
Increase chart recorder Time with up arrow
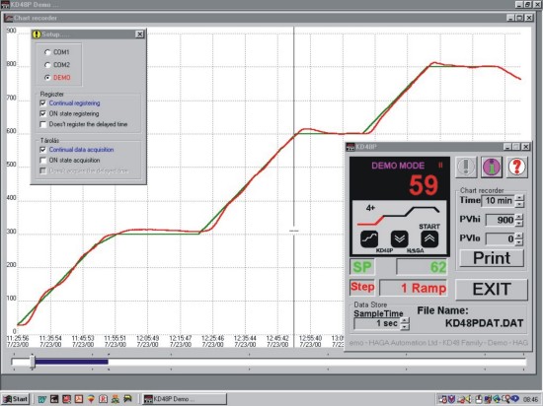click(x=519, y=198)
